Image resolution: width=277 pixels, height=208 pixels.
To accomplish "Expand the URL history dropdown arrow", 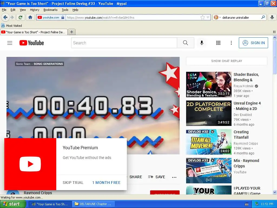I will pyautogui.click(x=208, y=17).
